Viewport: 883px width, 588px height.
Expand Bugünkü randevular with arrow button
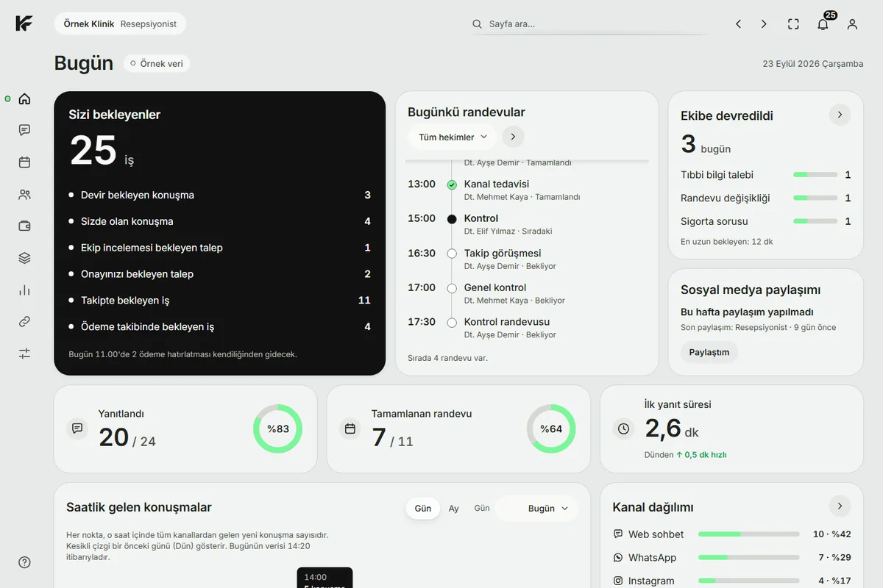[x=514, y=137]
